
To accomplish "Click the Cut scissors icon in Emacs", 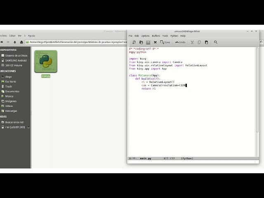I will [x=192, y=42].
